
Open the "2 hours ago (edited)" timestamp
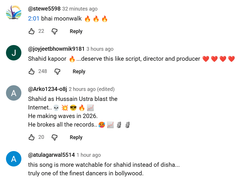click(91, 89)
